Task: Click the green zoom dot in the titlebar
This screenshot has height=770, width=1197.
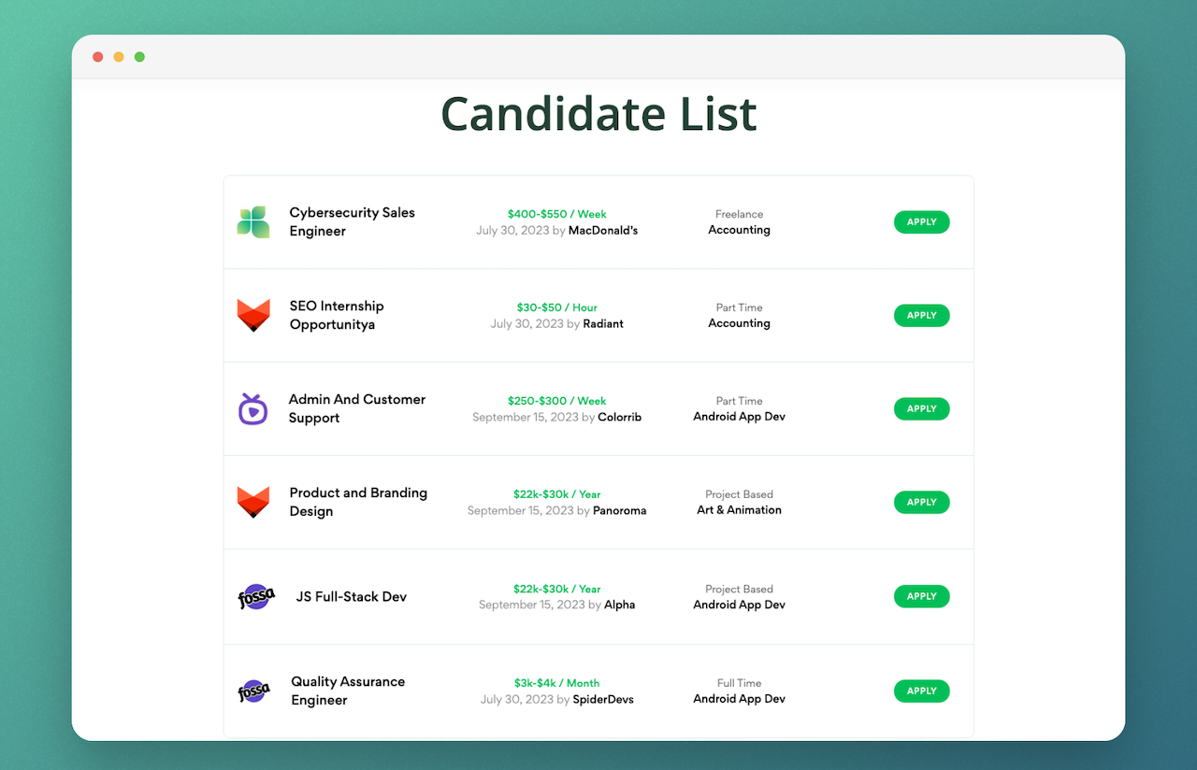Action: pos(139,56)
